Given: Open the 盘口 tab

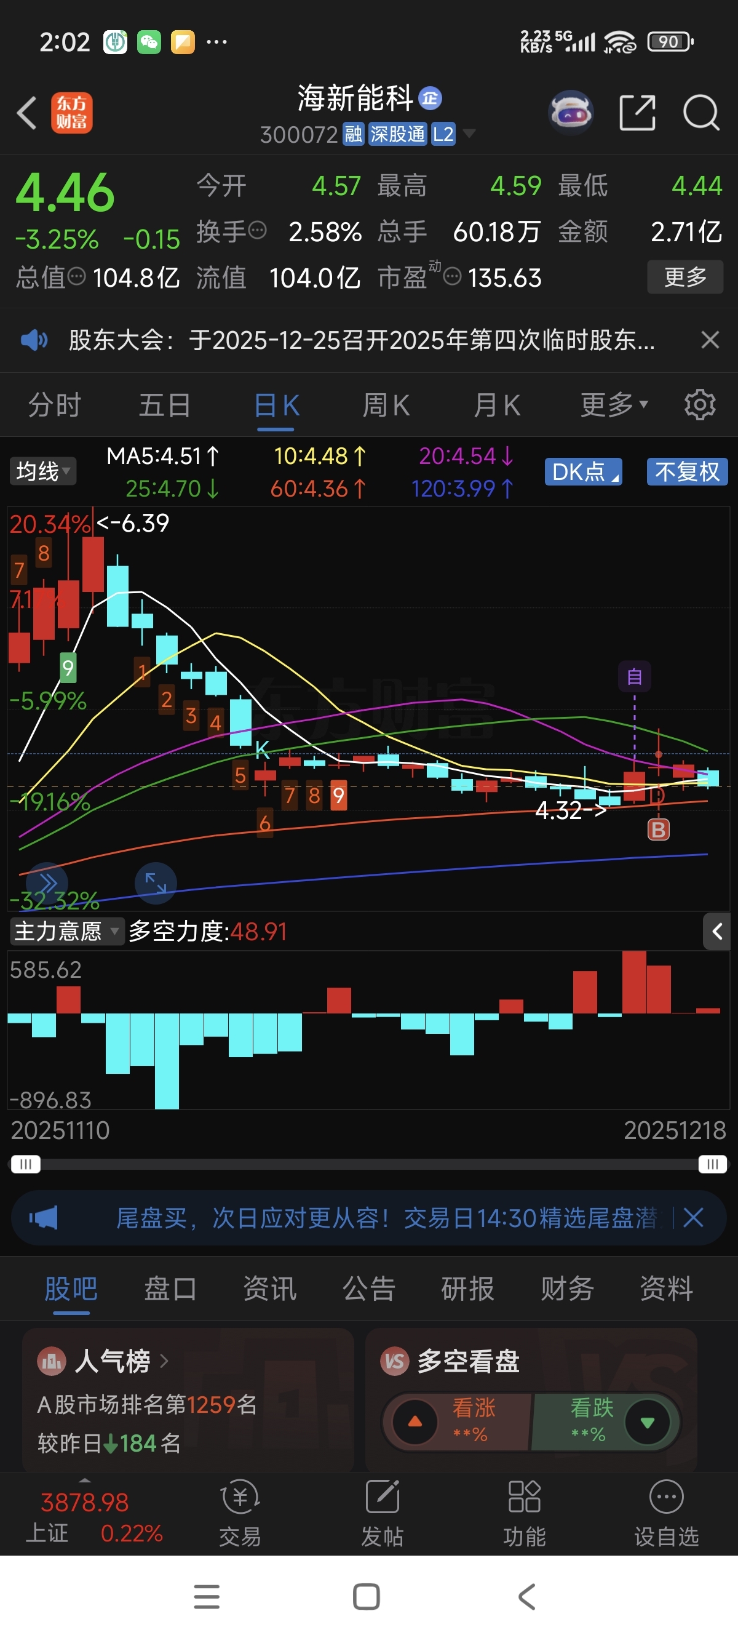Looking at the screenshot, I should (170, 1289).
